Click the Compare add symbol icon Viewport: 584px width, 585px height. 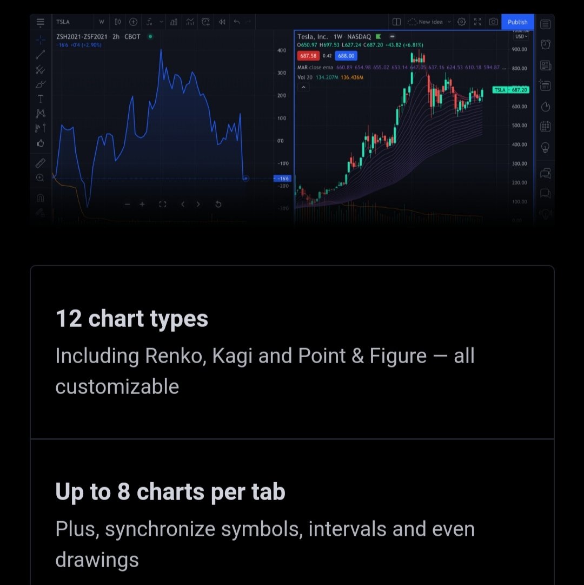133,22
